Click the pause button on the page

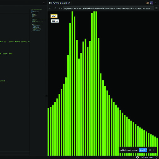coord(55,21)
